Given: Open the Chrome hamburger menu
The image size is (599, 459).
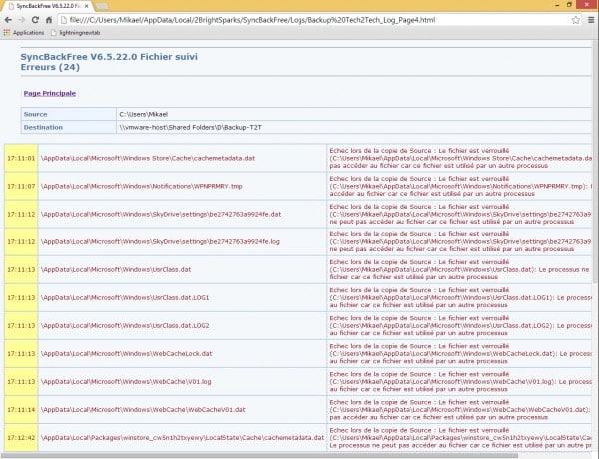Looking at the screenshot, I should pyautogui.click(x=589, y=19).
